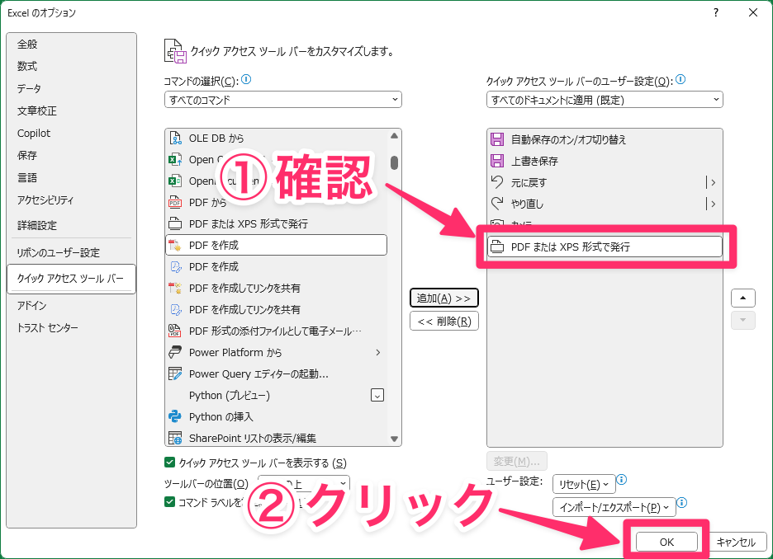Move the selected command up with arrow button

pyautogui.click(x=743, y=298)
